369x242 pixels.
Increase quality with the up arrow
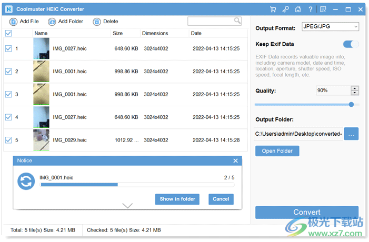pyautogui.click(x=355, y=88)
